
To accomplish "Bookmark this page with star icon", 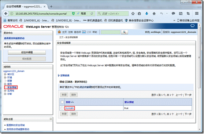I will 133,14.
